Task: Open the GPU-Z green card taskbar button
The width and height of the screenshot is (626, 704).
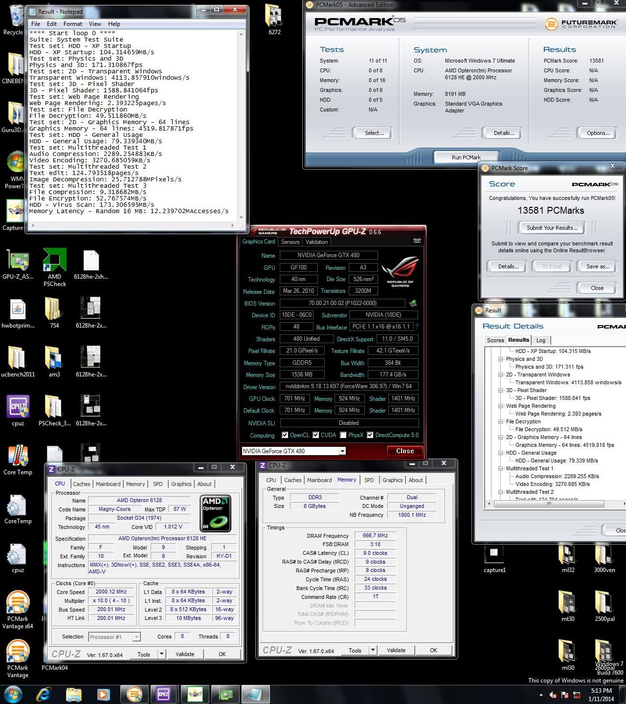Action: tap(225, 694)
